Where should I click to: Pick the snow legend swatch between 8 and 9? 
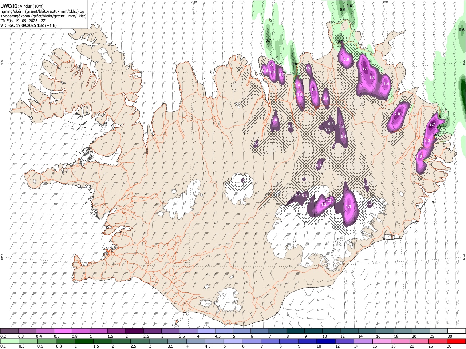[295, 331]
